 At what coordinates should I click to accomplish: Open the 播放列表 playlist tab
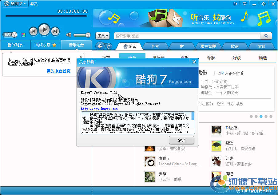(x=15, y=45)
